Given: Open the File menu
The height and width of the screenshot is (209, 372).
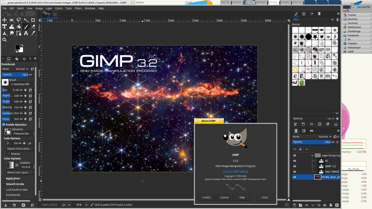Looking at the screenshot, I should pyautogui.click(x=5, y=8).
